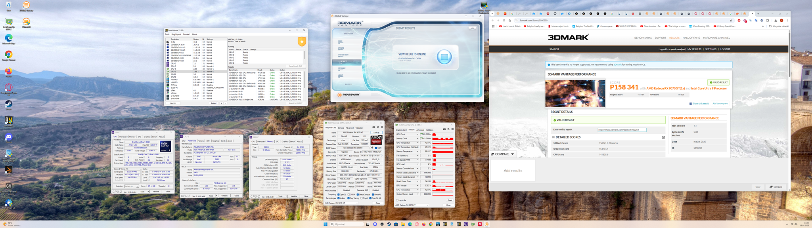Click the gold star shield badge in BenchMate
The image size is (812, 228).
pyautogui.click(x=302, y=42)
